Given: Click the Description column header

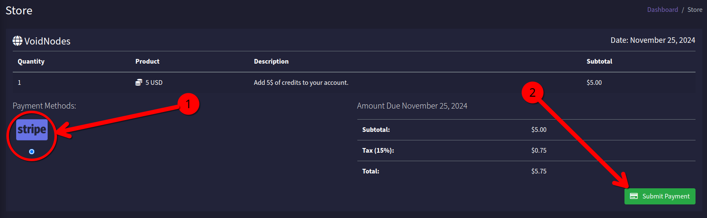Looking at the screenshot, I should pos(271,61).
